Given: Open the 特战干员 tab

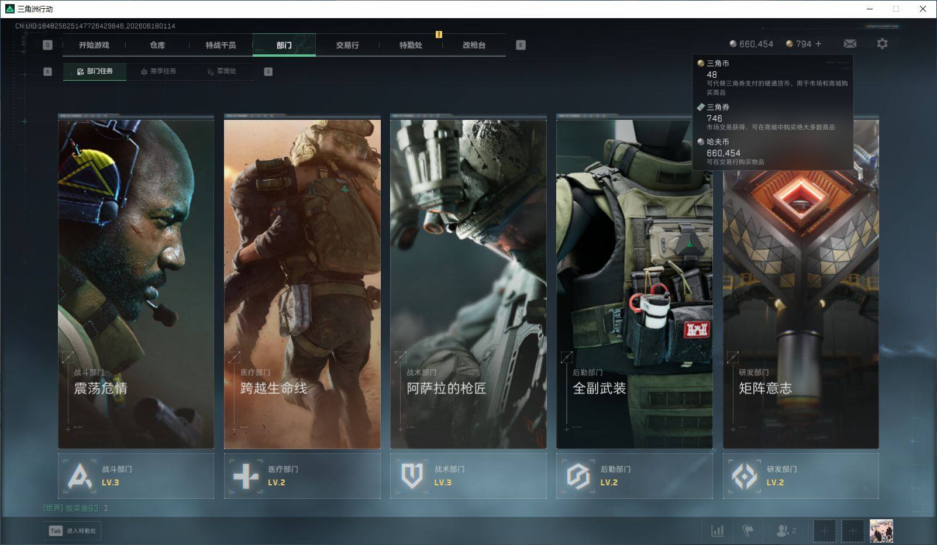Looking at the screenshot, I should [x=221, y=45].
